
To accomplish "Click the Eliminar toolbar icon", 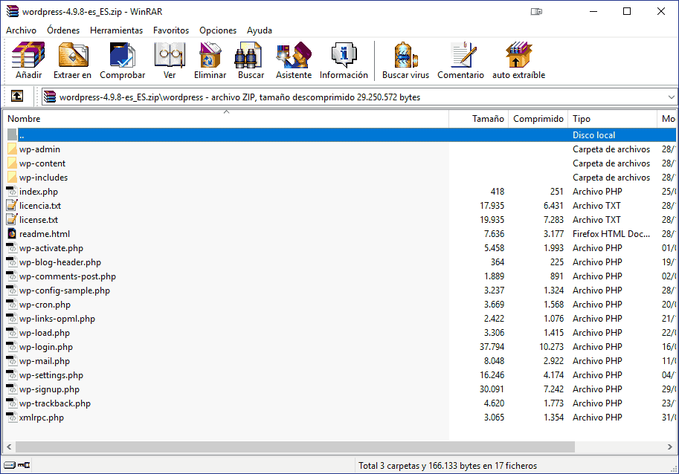I will click(x=210, y=61).
